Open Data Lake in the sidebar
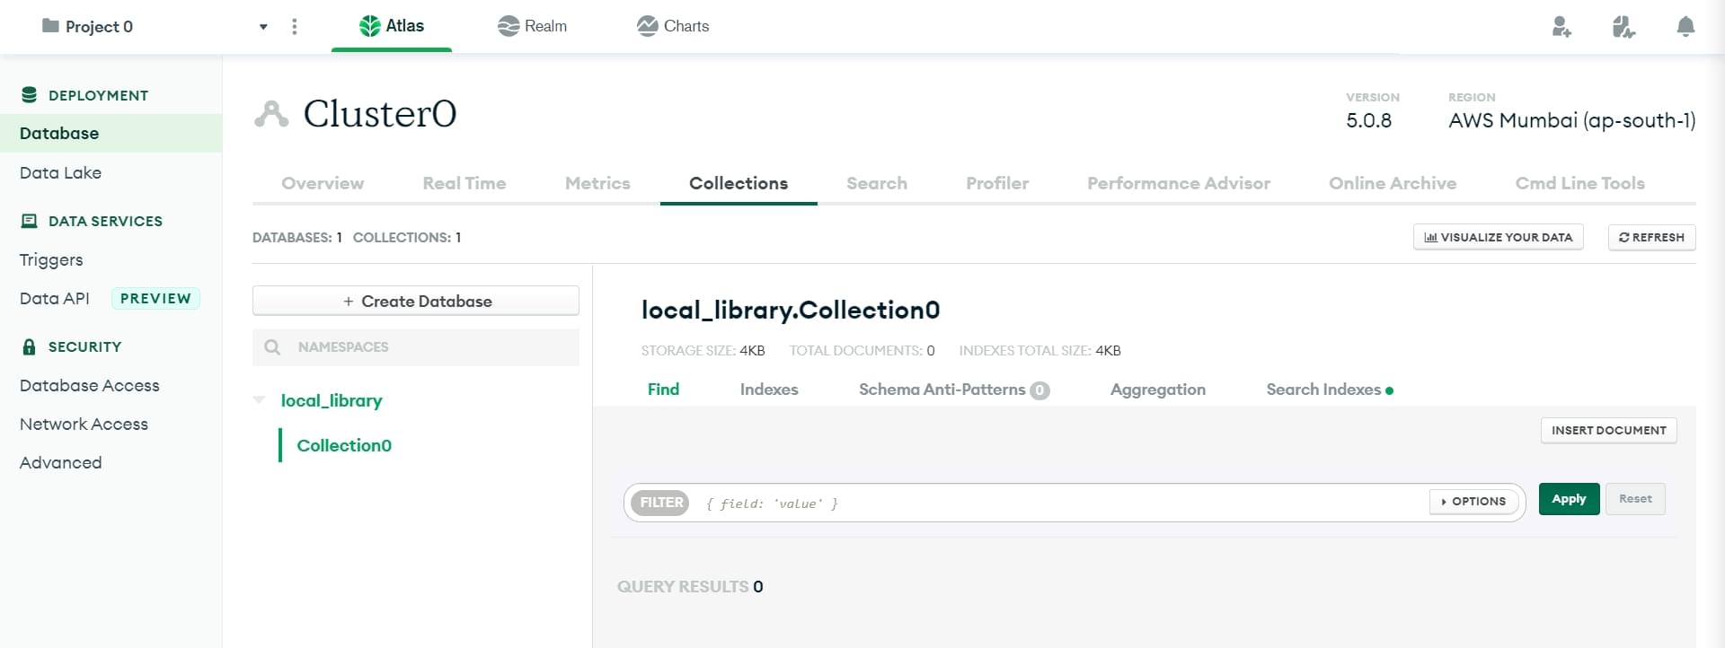 (60, 172)
